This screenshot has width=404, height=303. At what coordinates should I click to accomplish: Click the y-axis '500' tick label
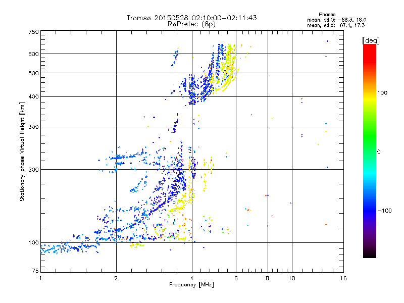(33, 73)
